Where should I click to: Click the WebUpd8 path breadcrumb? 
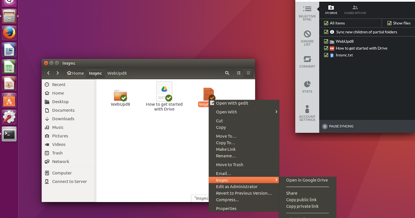point(117,73)
